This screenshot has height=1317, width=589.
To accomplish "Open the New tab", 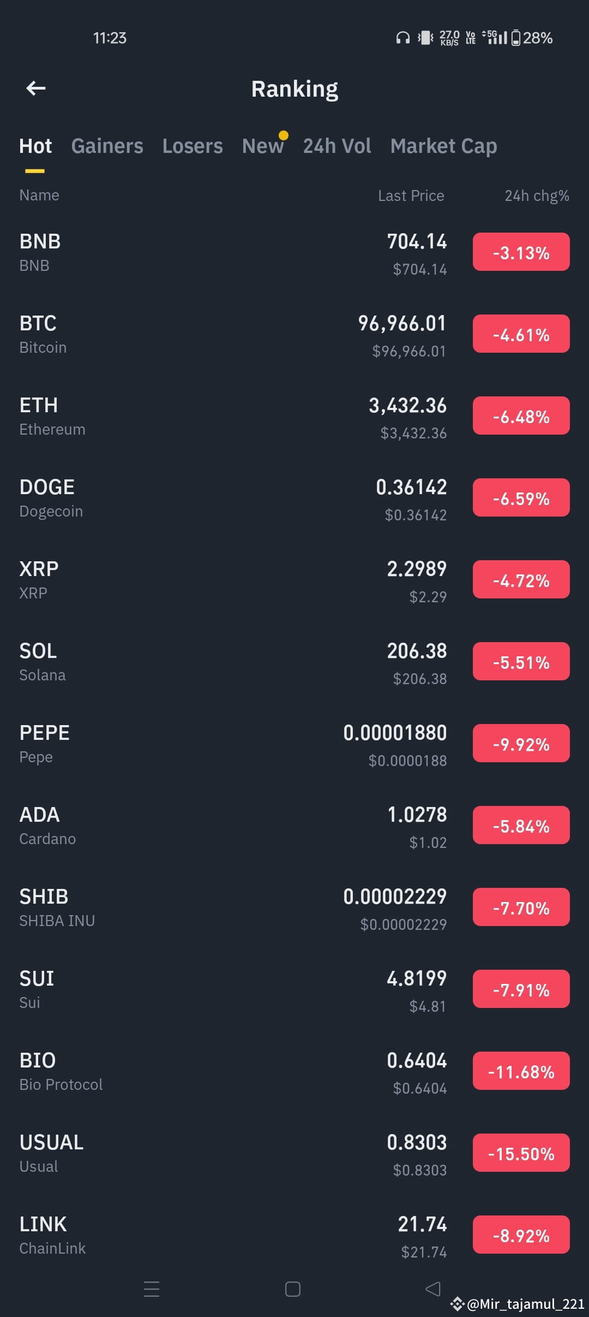I will (x=263, y=146).
